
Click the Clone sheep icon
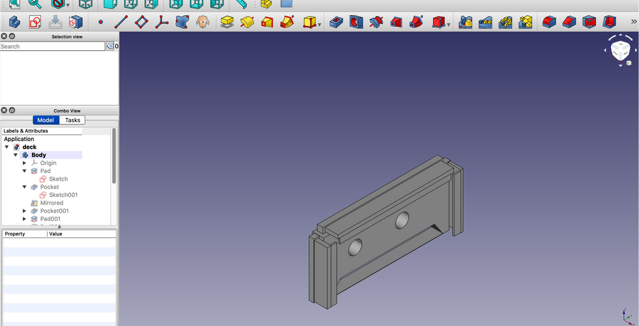point(203,22)
